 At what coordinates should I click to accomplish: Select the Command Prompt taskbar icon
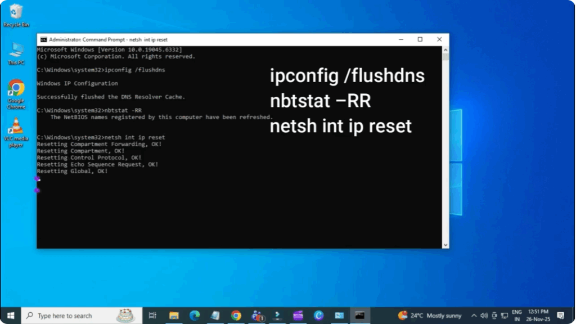point(359,316)
